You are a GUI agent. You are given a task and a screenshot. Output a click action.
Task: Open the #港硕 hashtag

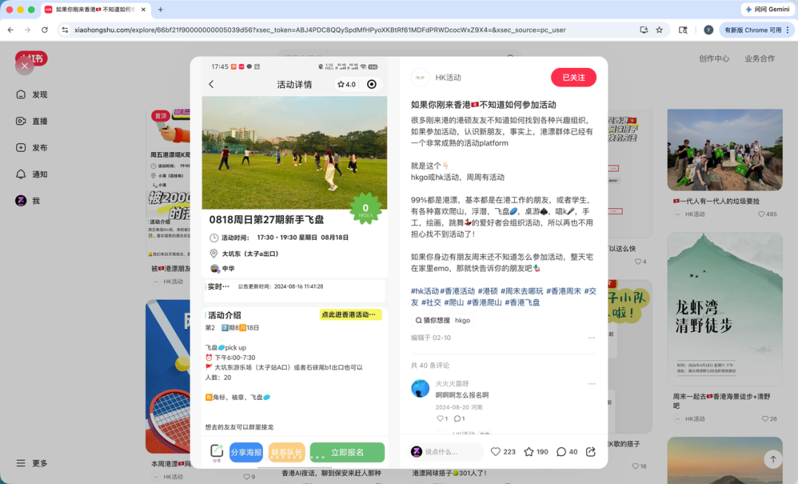(488, 291)
